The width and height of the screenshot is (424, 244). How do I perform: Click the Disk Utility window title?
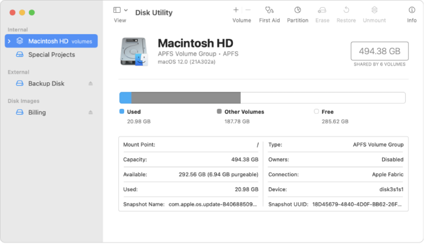[153, 13]
